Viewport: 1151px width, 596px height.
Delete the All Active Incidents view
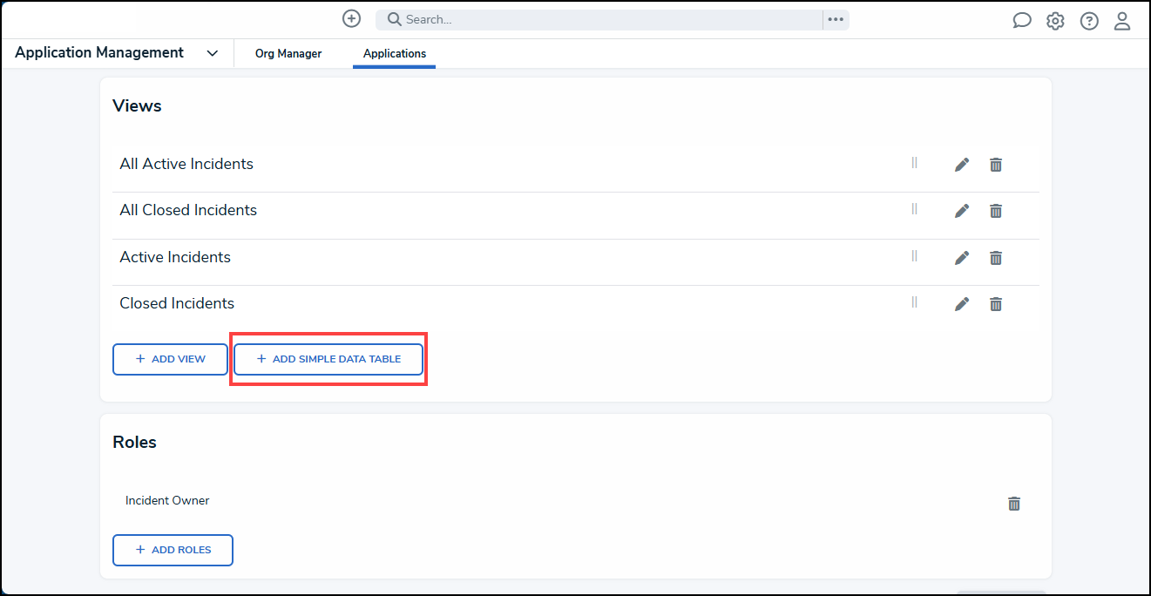point(996,164)
